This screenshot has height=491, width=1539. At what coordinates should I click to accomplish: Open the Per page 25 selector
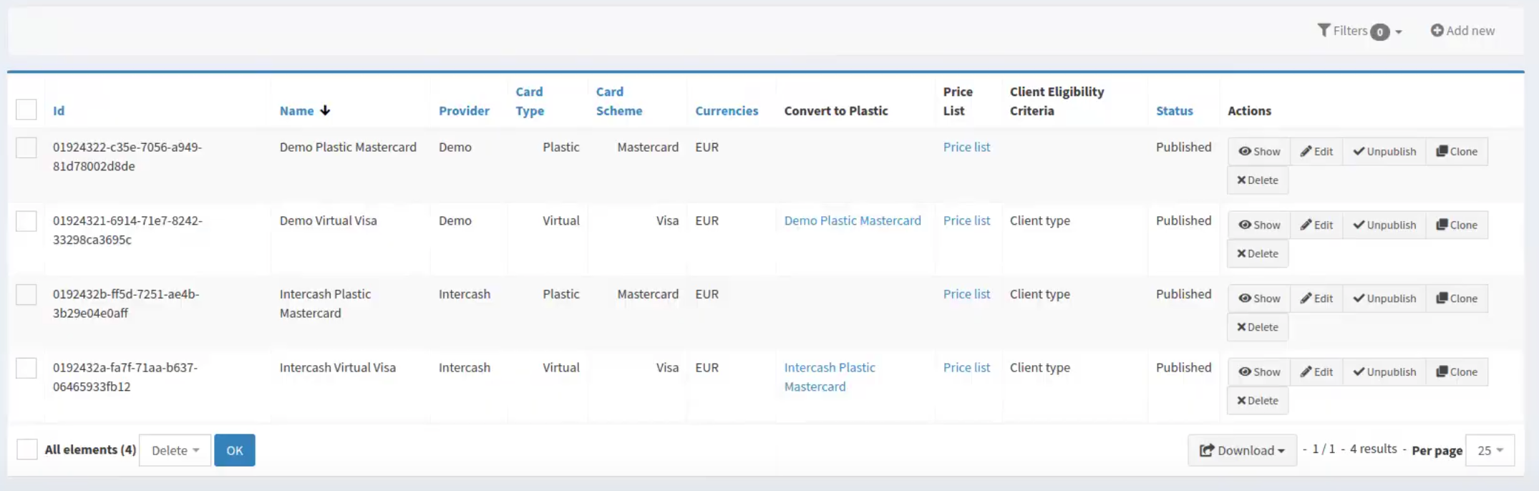point(1490,450)
